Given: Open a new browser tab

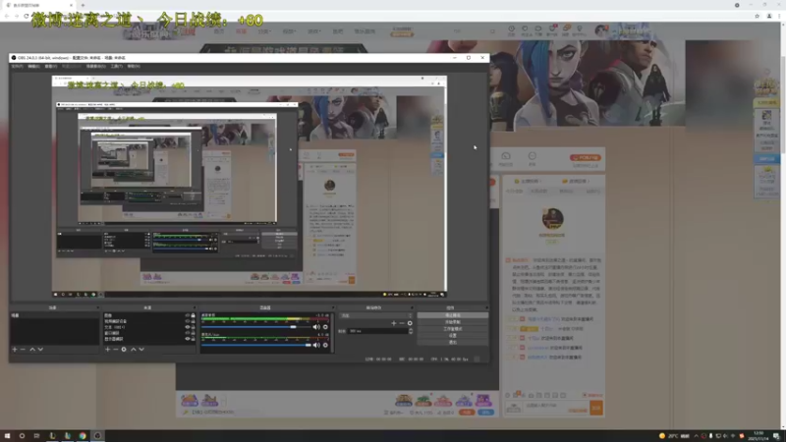Looking at the screenshot, I should [x=83, y=5].
